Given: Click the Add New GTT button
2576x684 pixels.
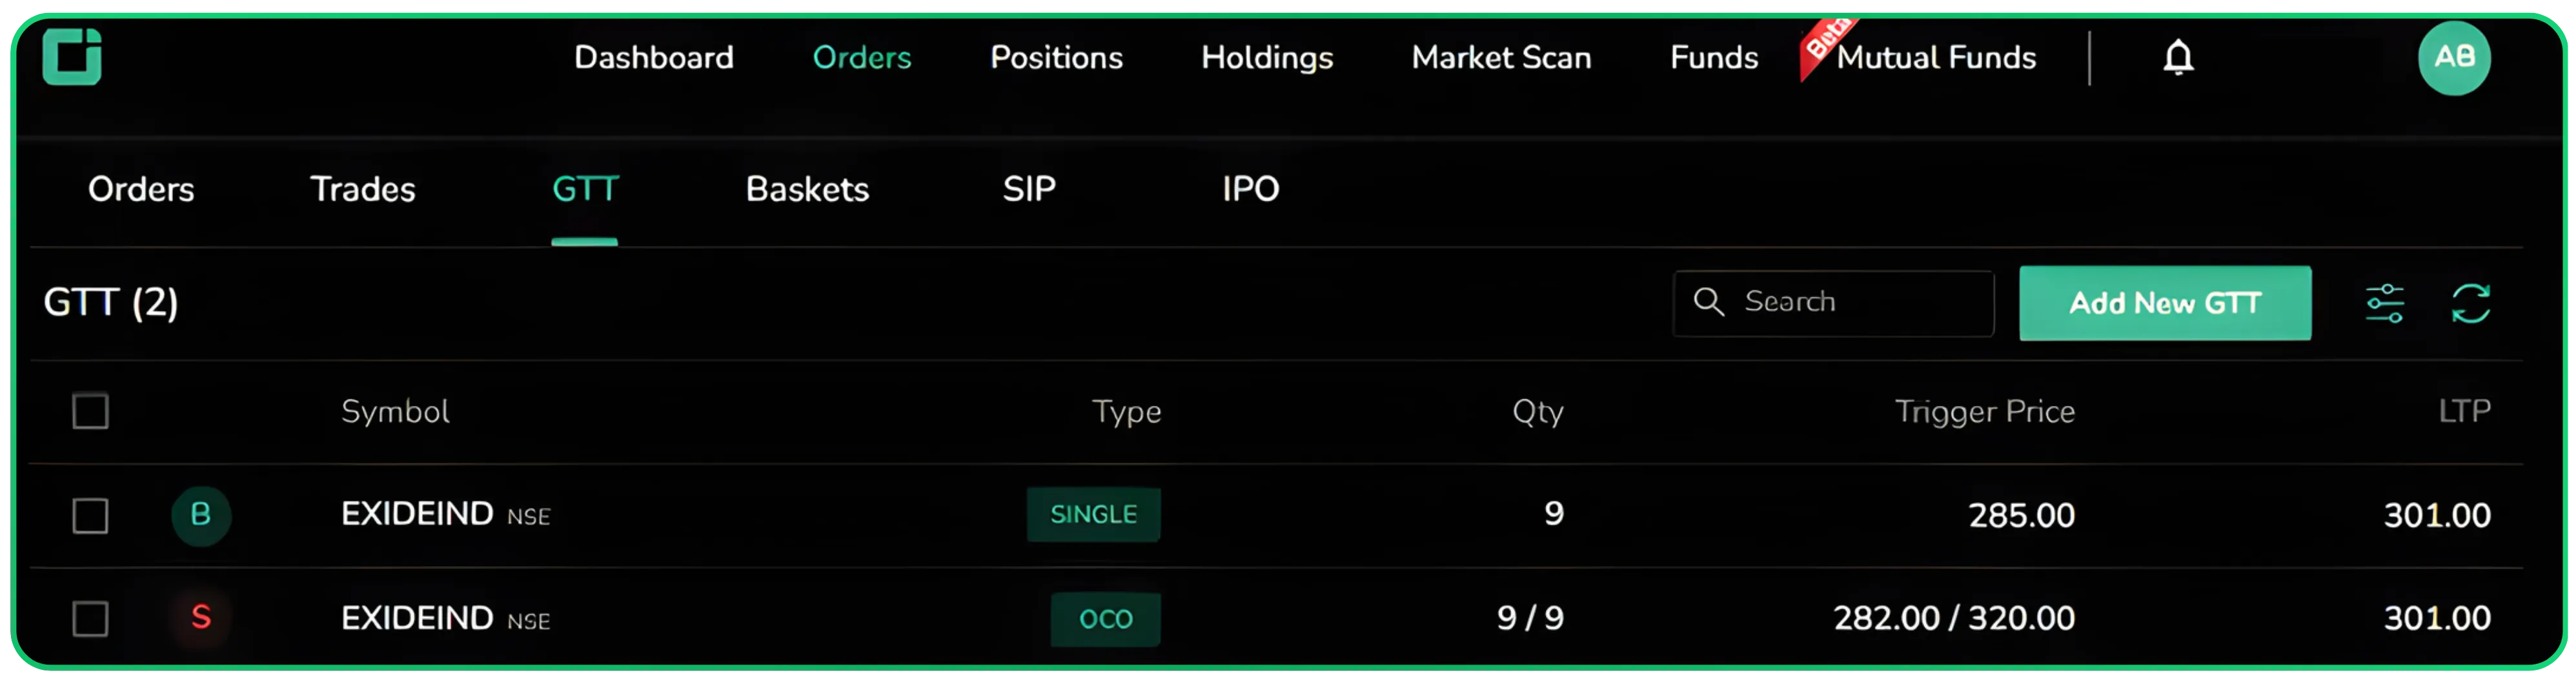Looking at the screenshot, I should (x=2165, y=303).
